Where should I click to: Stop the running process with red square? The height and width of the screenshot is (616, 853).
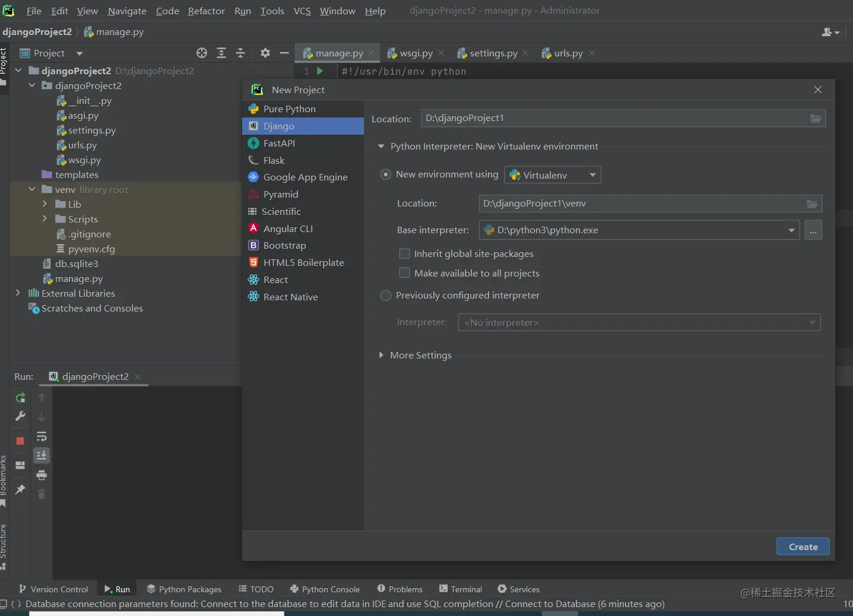coord(20,441)
